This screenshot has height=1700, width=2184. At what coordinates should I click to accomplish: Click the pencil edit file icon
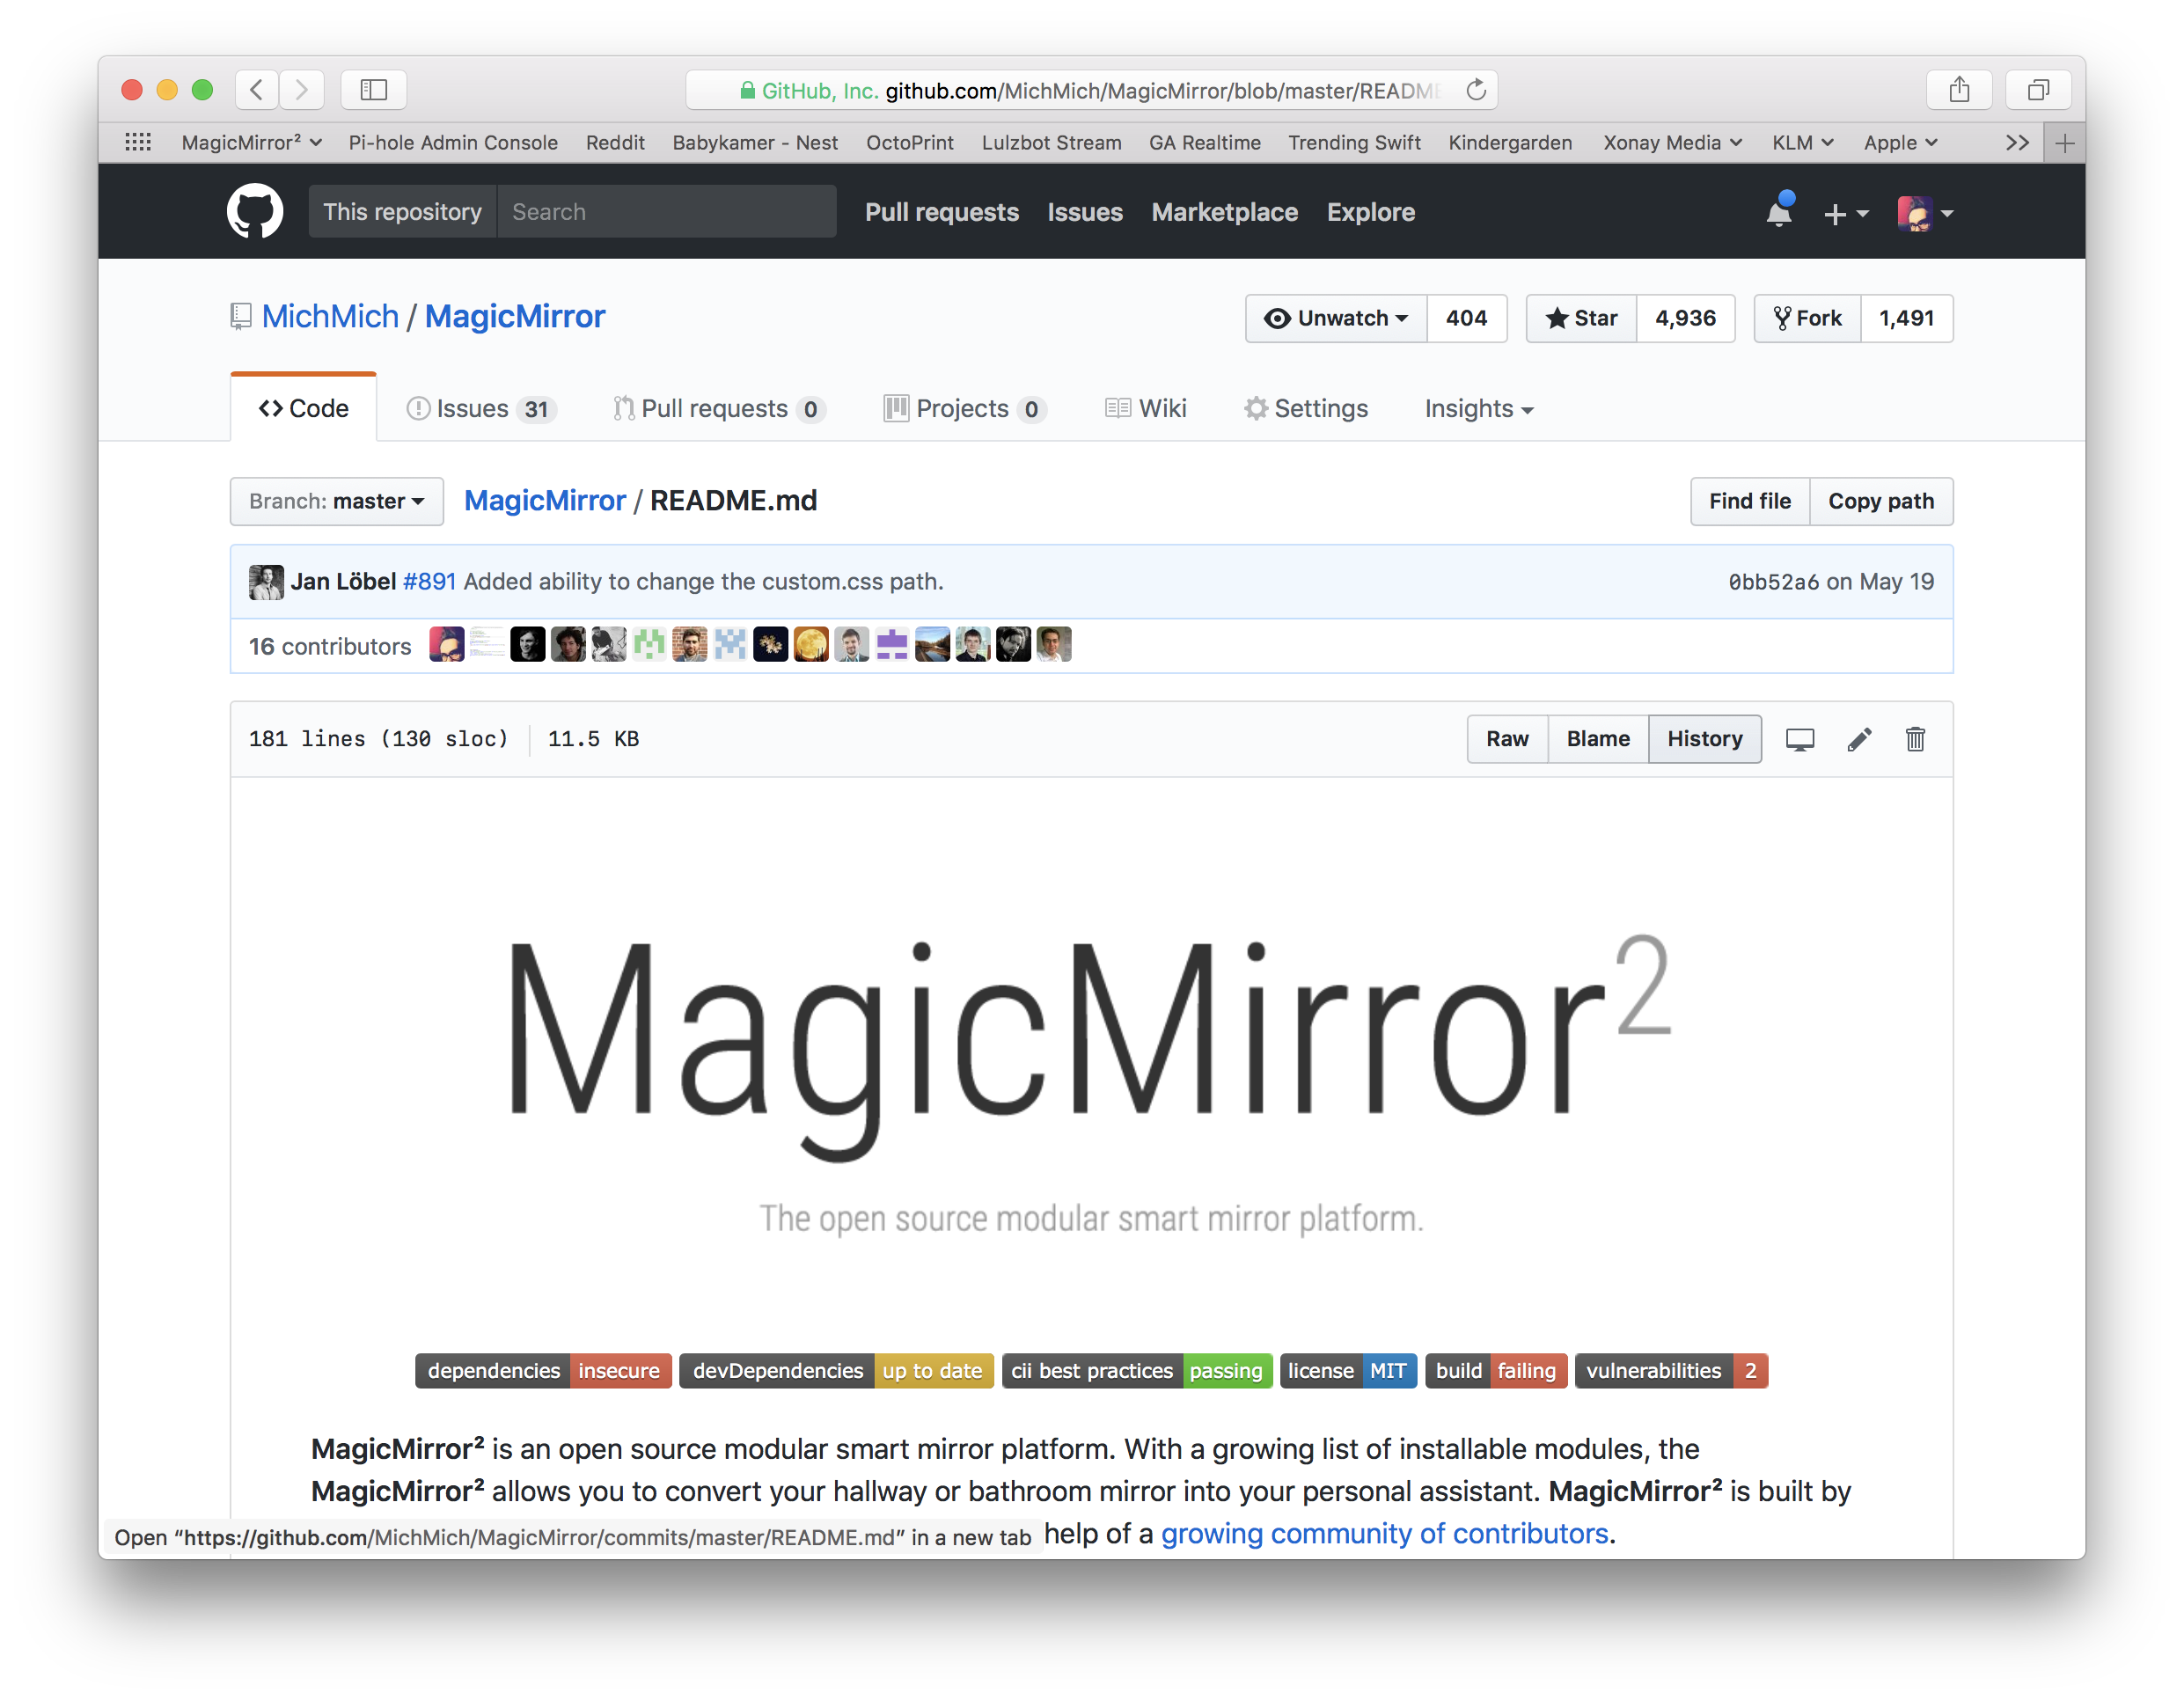[1858, 739]
